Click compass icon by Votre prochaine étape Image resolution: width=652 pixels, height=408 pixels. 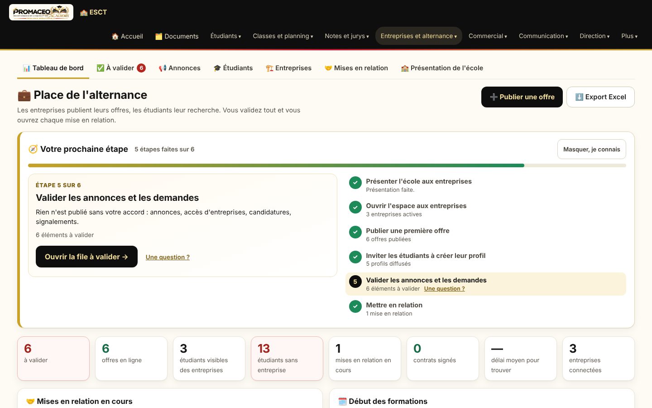(33, 149)
